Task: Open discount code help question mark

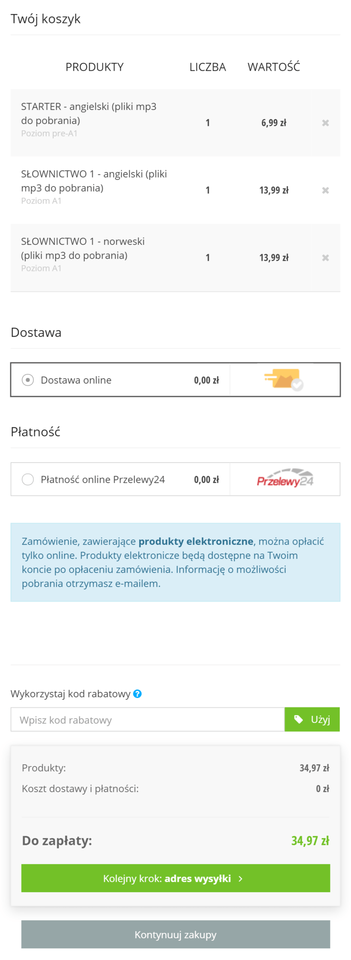Action: pos(138,694)
